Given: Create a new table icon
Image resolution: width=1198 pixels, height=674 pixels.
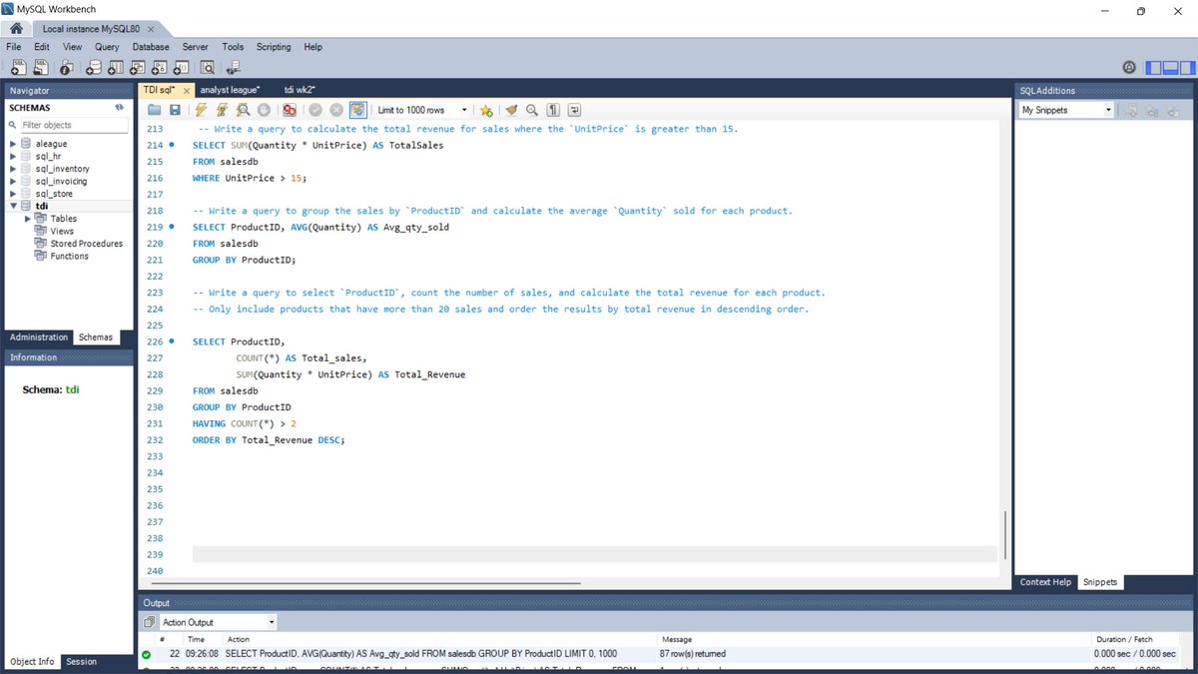Looking at the screenshot, I should pyautogui.click(x=115, y=67).
